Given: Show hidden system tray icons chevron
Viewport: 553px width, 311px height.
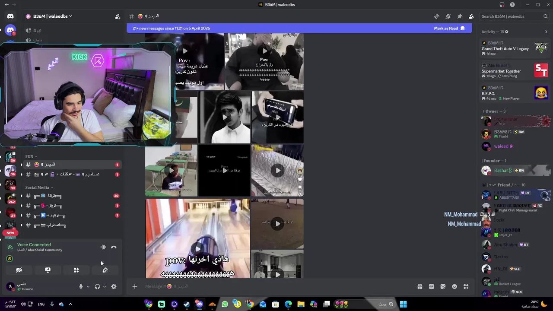Looking at the screenshot, I should 70,304.
